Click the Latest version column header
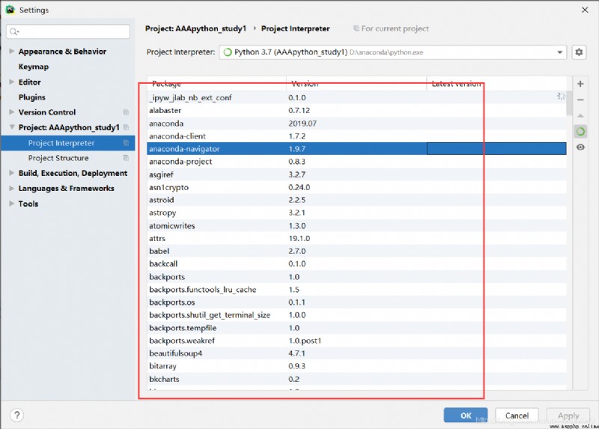This screenshot has height=429, width=599. (x=496, y=84)
